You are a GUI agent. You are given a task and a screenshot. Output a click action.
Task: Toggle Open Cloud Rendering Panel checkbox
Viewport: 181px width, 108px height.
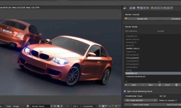[x=125, y=91]
